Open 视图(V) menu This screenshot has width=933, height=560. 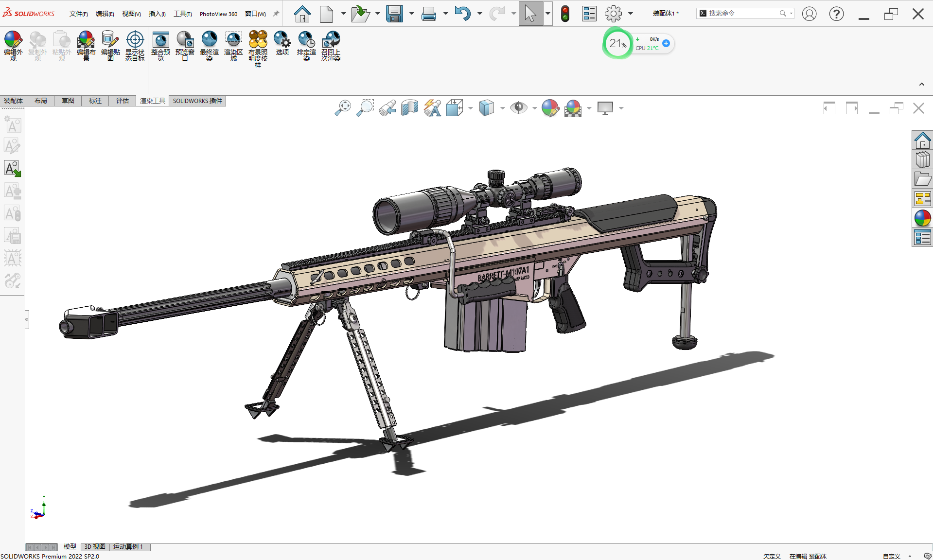click(131, 14)
